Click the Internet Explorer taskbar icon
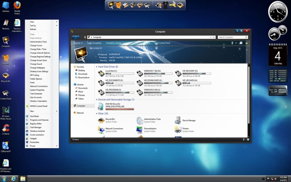Image resolution: width=291 pixels, height=182 pixels. tap(13, 179)
